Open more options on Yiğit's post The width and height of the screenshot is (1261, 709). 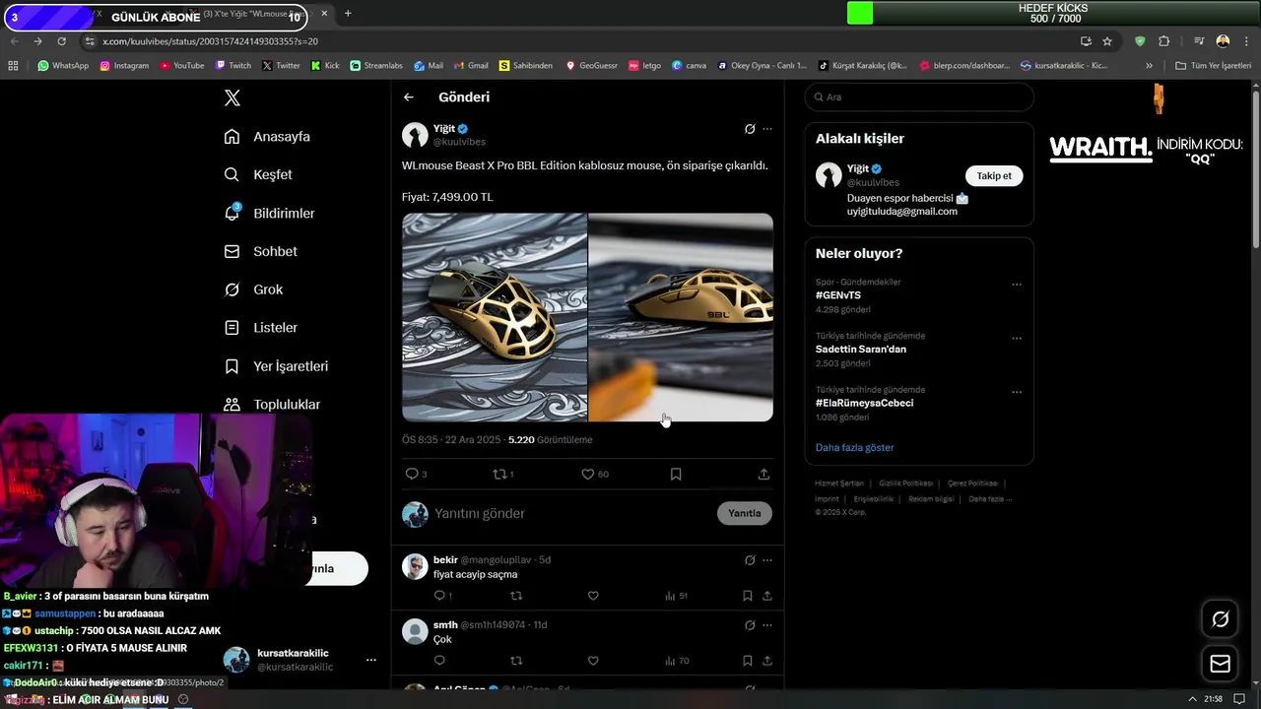(767, 129)
